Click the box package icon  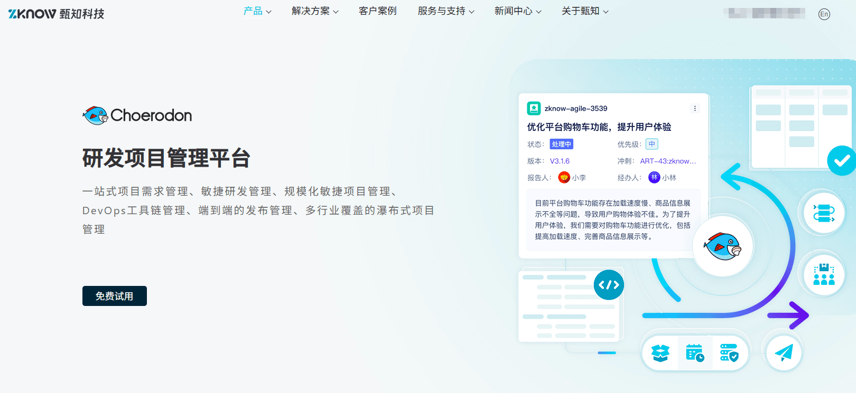coord(660,353)
